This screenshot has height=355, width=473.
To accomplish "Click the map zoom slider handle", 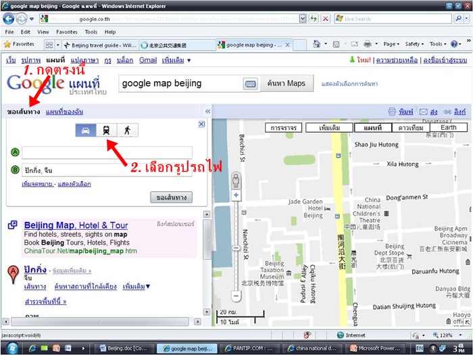I will point(236,248).
